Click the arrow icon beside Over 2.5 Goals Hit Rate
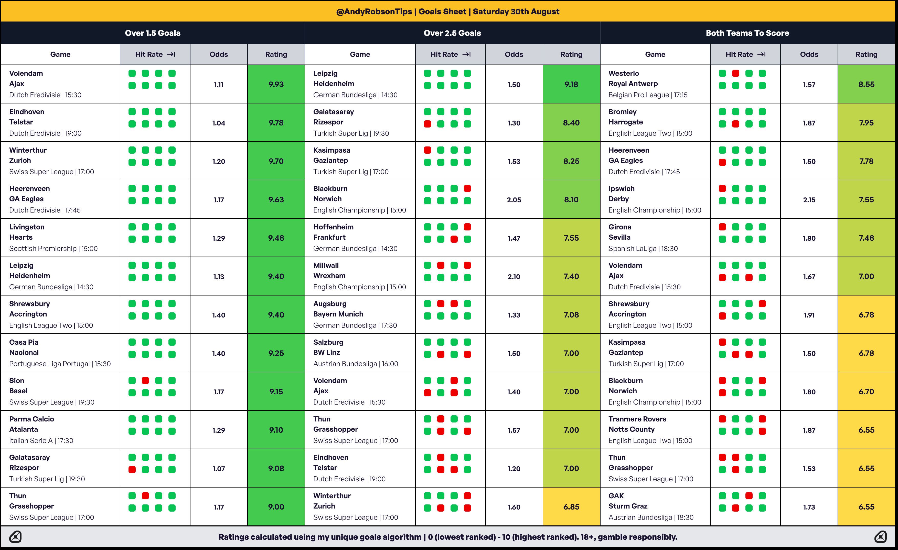 [466, 54]
